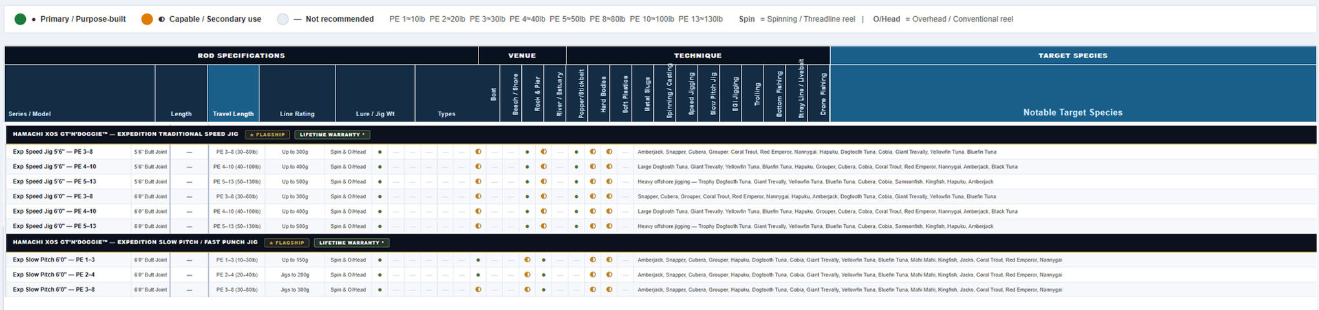Click the PE 1–3 (10–30lb) line rating cell
Image resolution: width=1319 pixels, height=310 pixels.
[237, 260]
